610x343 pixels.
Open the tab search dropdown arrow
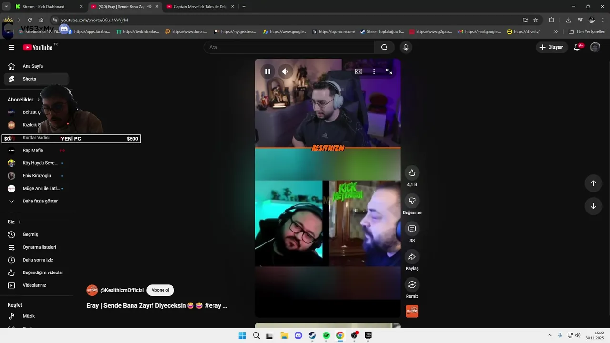[6, 7]
